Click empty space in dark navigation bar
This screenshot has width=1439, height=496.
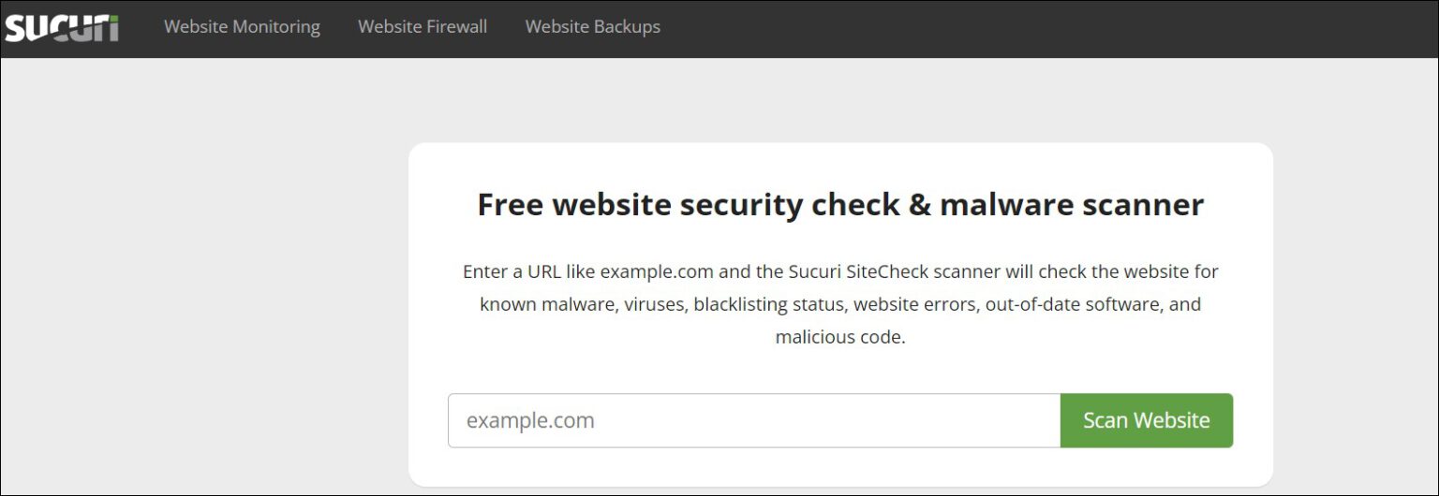pos(1031,28)
